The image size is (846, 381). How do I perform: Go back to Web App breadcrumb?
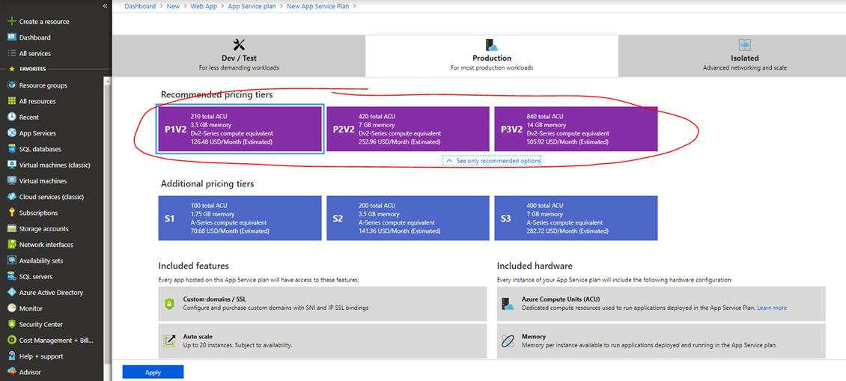point(204,6)
